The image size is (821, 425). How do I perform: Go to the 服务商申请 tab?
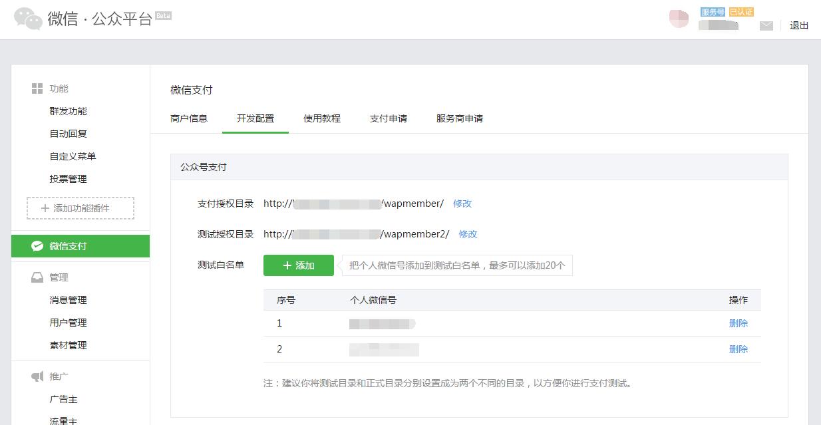pyautogui.click(x=460, y=118)
